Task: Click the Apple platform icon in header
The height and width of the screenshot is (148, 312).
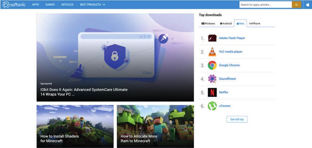Action: pyautogui.click(x=308, y=4)
